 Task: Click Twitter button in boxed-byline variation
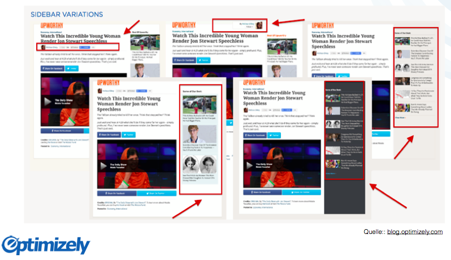point(72,69)
